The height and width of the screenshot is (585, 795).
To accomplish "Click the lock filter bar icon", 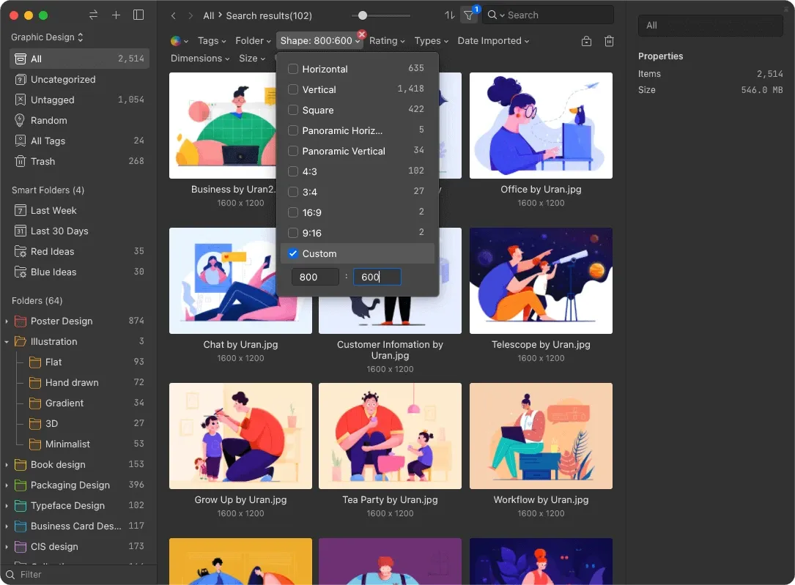I will click(587, 41).
